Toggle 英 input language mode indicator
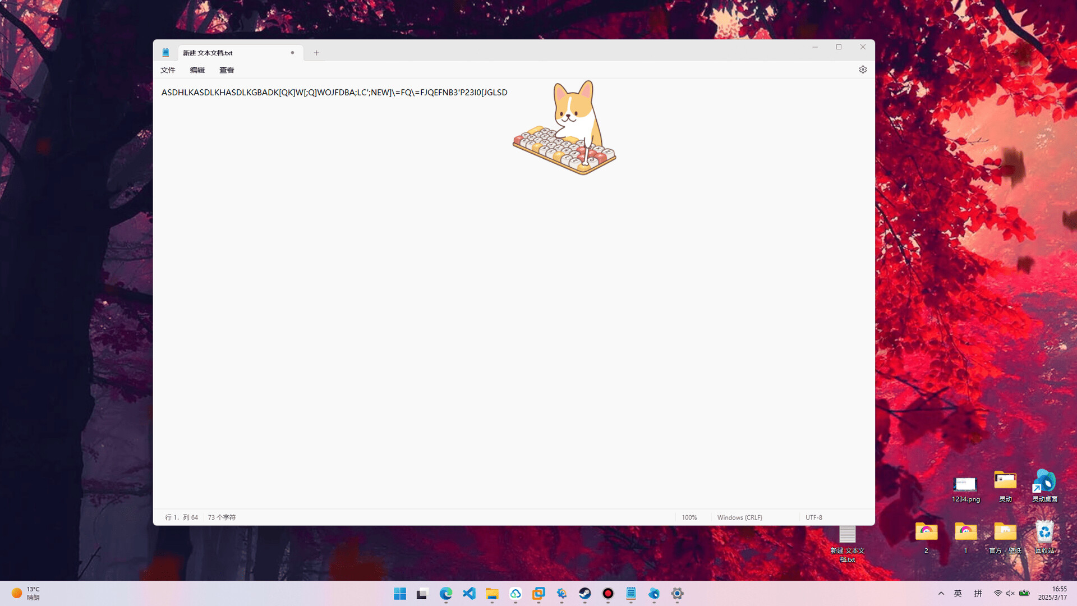The image size is (1077, 606). pos(958,594)
